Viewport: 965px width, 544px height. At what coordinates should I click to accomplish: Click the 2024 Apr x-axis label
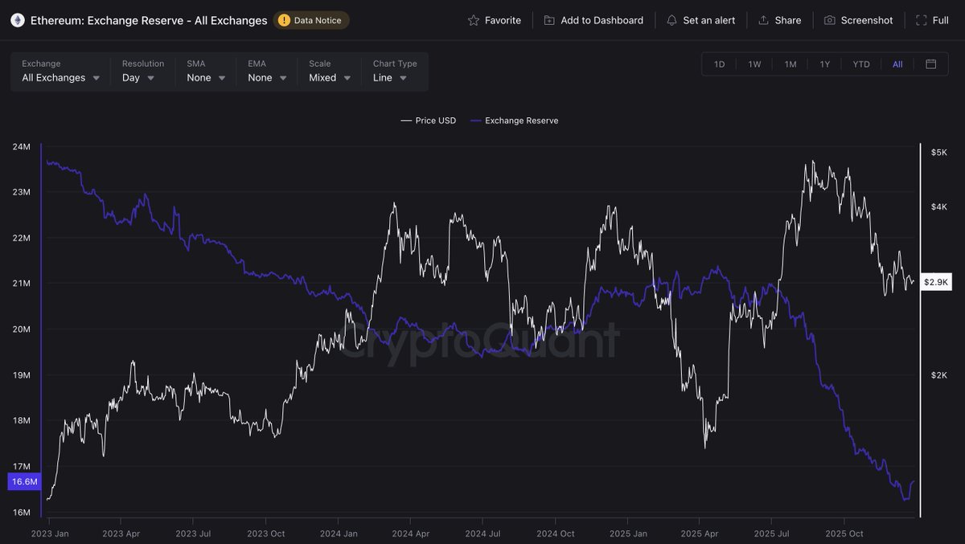coord(410,534)
